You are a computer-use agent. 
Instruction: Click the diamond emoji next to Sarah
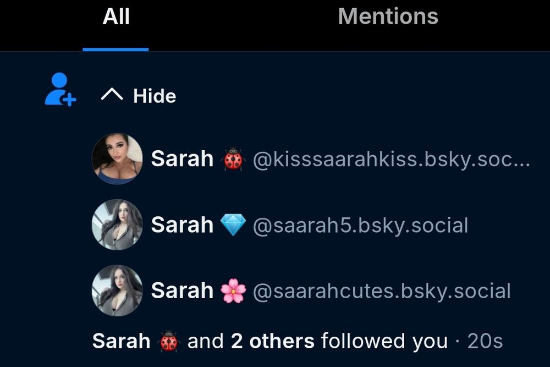coord(233,225)
